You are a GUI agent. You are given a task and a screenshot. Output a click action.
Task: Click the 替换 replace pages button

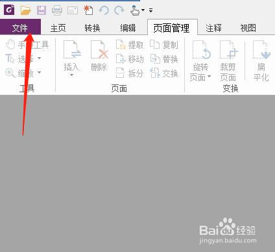tap(164, 59)
